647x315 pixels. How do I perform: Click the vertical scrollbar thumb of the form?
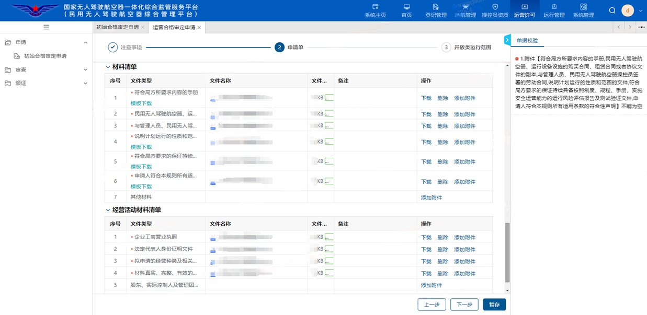(x=507, y=252)
